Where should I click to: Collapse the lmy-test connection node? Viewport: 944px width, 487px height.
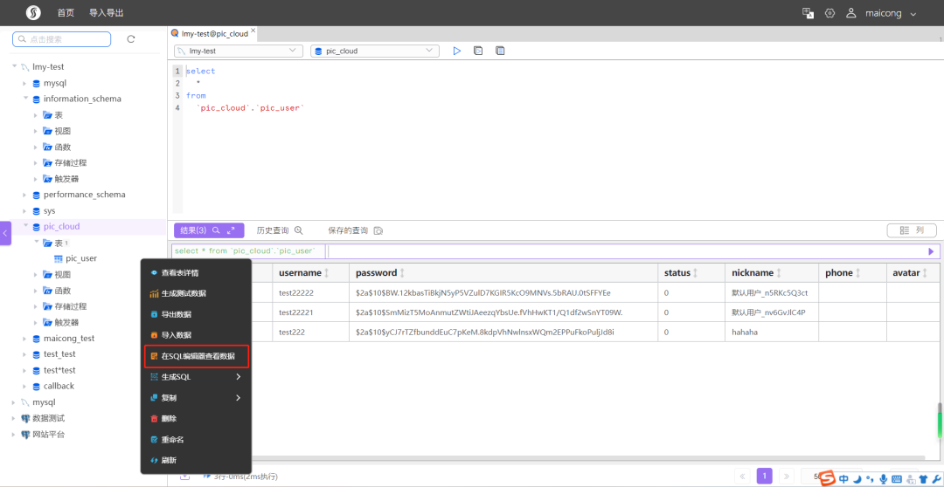[x=14, y=66]
